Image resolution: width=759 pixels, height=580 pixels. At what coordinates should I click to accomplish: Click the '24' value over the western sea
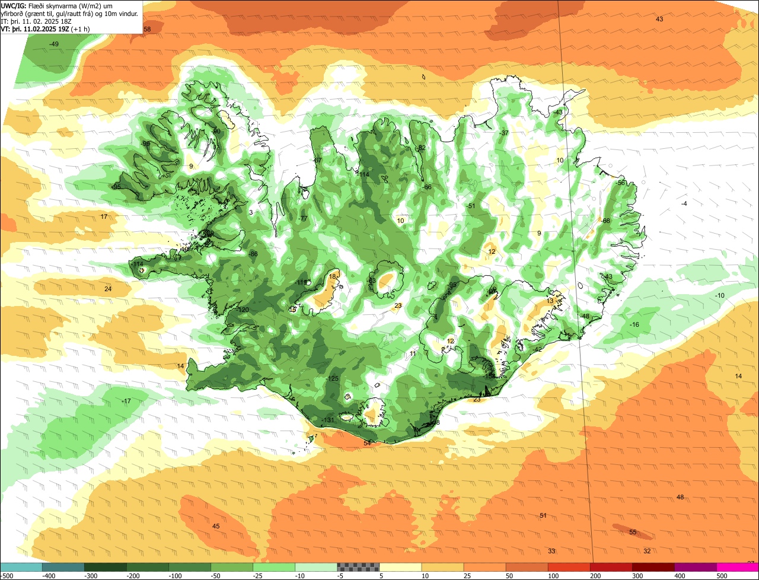coord(108,289)
